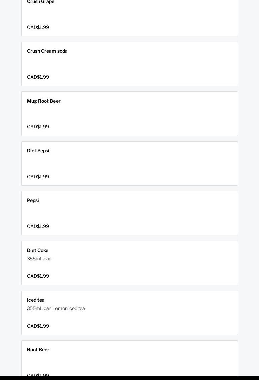The image size is (259, 380).
Task: Open the Crush Cream soda item
Action: (47, 51)
